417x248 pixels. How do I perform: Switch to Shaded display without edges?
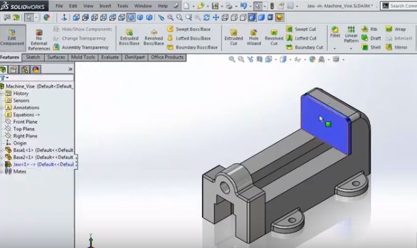coord(261,18)
